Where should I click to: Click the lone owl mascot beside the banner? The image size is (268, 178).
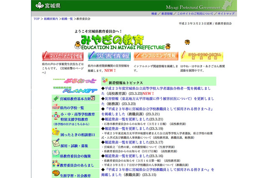[187, 42]
